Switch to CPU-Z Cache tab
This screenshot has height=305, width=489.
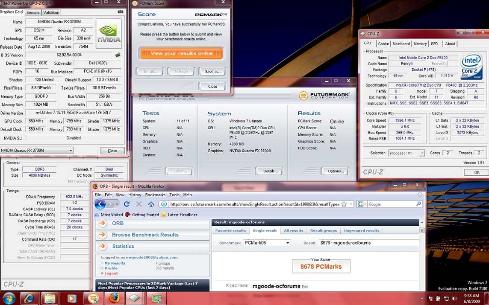[x=383, y=44]
